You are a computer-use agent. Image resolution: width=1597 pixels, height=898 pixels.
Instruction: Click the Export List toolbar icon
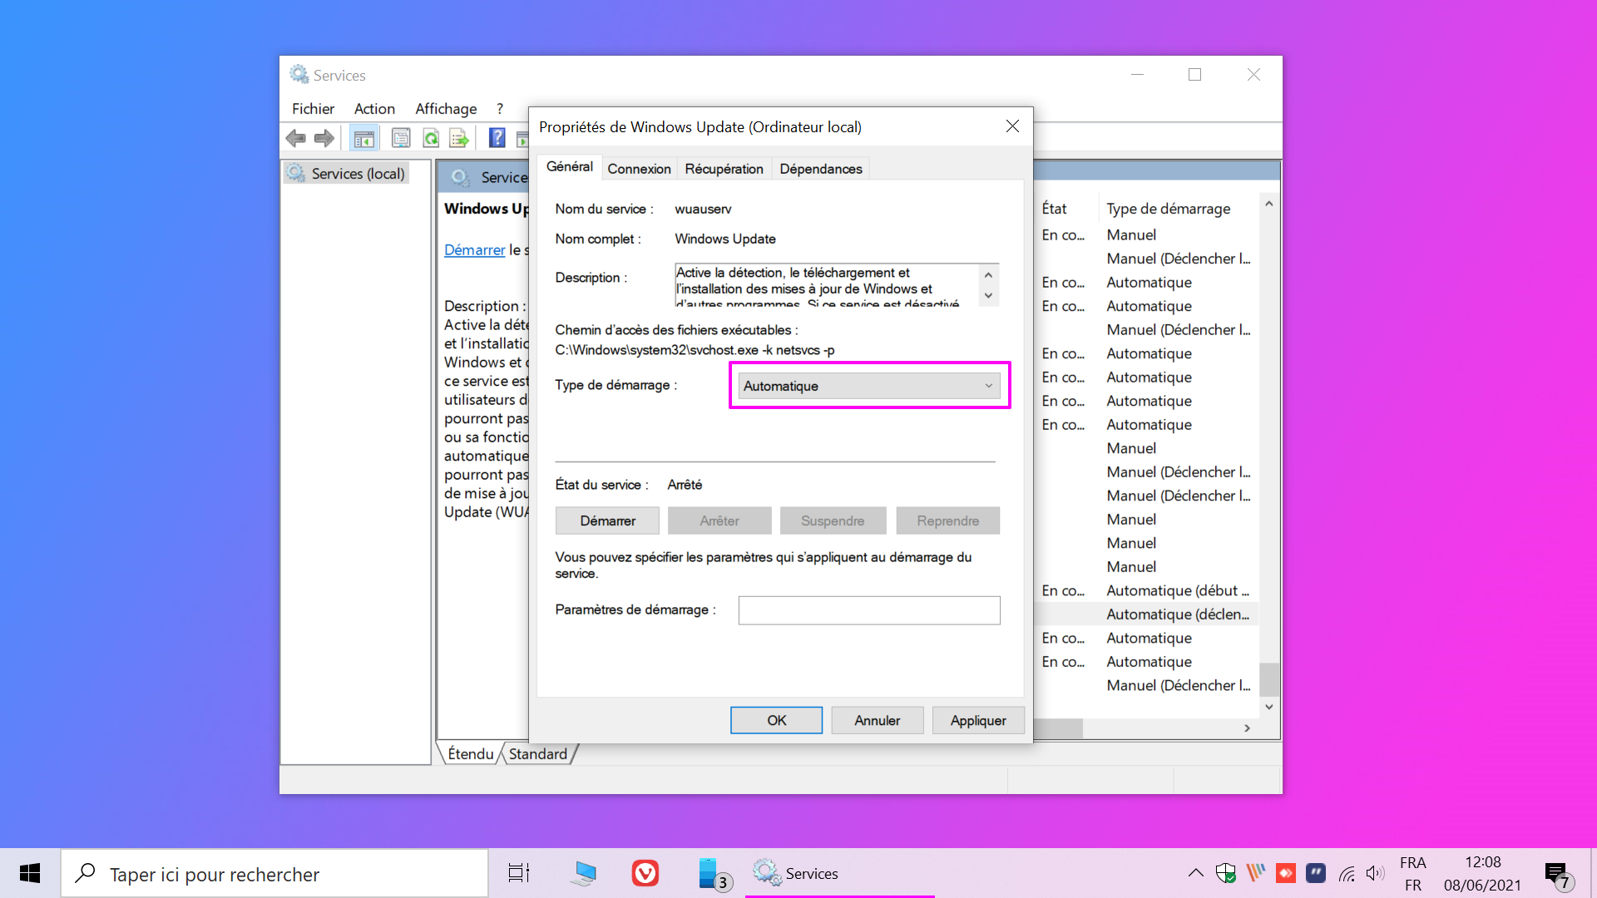click(x=459, y=138)
